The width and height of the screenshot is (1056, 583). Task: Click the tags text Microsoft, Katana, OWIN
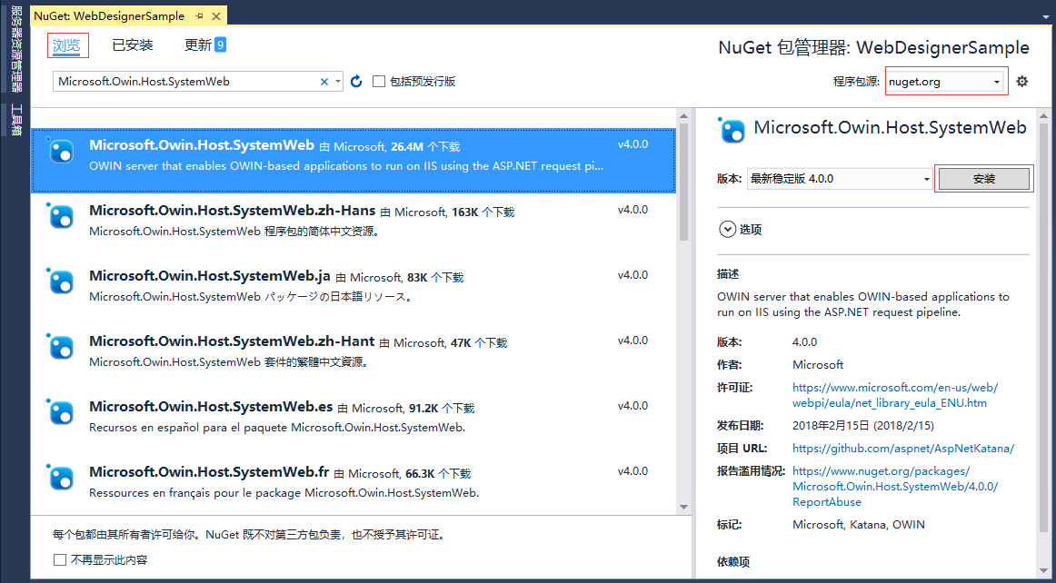[859, 525]
